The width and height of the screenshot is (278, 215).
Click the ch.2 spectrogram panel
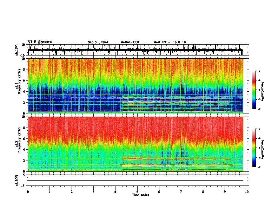pyautogui.click(x=135, y=144)
